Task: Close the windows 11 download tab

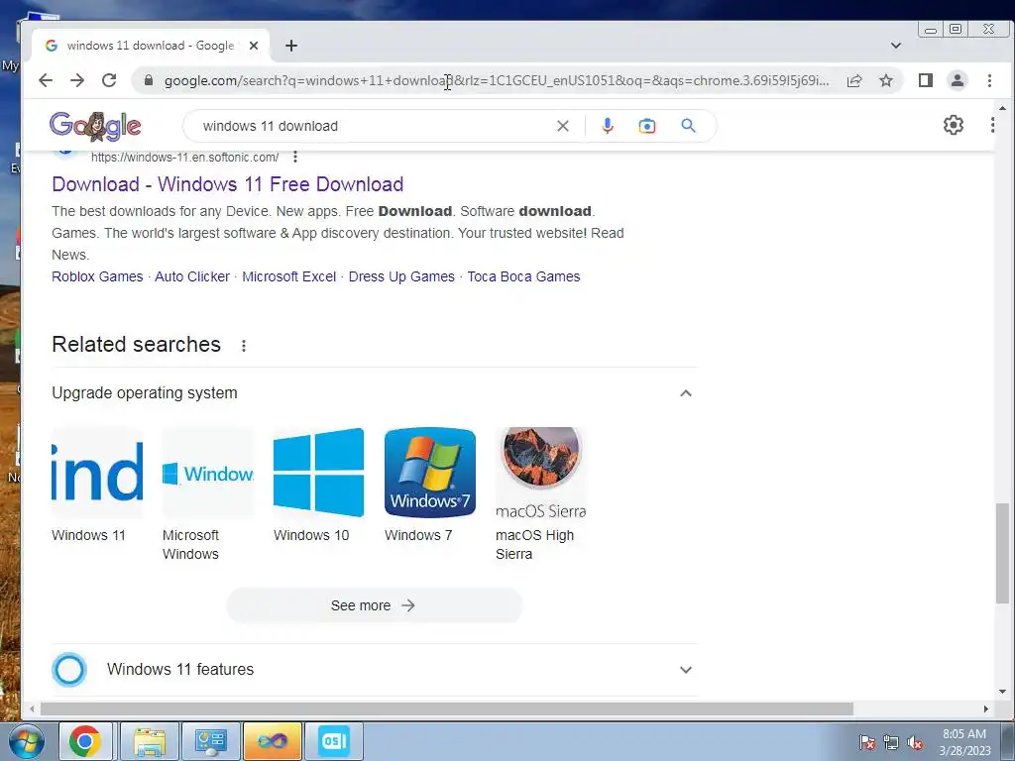Action: 254,46
